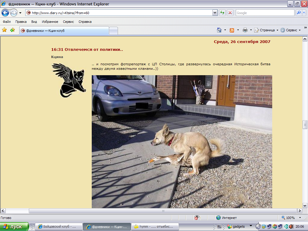The image size is (308, 231).
Task: Click the Back navigation arrow button
Action: click(x=5, y=13)
